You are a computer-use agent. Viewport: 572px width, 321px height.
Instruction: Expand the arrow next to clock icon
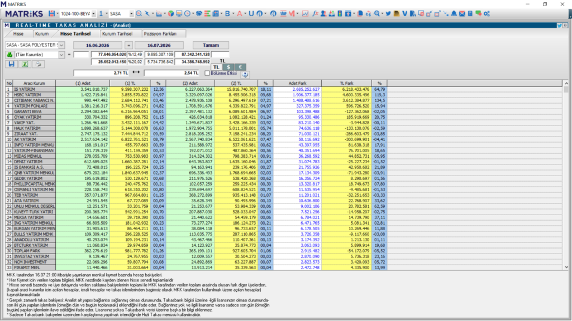click(193, 13)
